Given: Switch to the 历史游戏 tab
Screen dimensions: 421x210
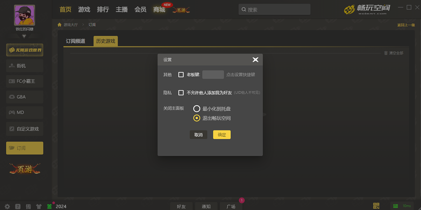Looking at the screenshot, I should [x=106, y=41].
